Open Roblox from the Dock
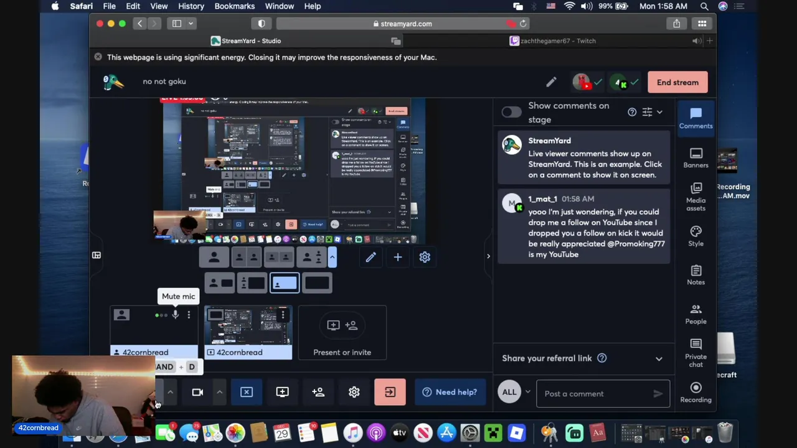 [x=517, y=432]
